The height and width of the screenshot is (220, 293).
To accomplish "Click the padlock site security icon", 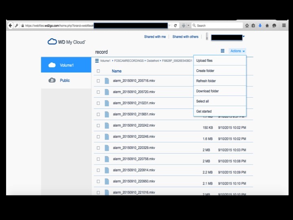I will [x=23, y=26].
